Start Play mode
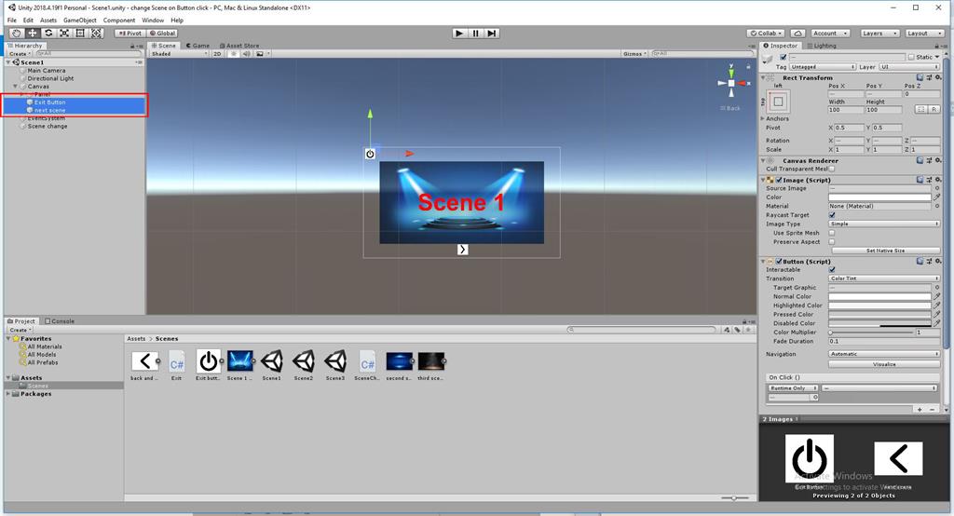954x516 pixels. pyautogui.click(x=459, y=34)
